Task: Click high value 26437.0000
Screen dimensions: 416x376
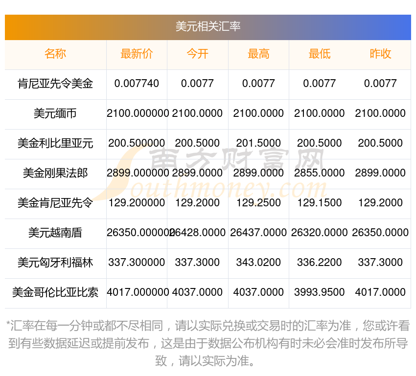Action: pyautogui.click(x=258, y=233)
